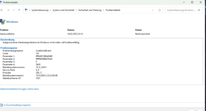Click the flag icon in address bar
This screenshot has width=206, height=111.
click(26, 10)
